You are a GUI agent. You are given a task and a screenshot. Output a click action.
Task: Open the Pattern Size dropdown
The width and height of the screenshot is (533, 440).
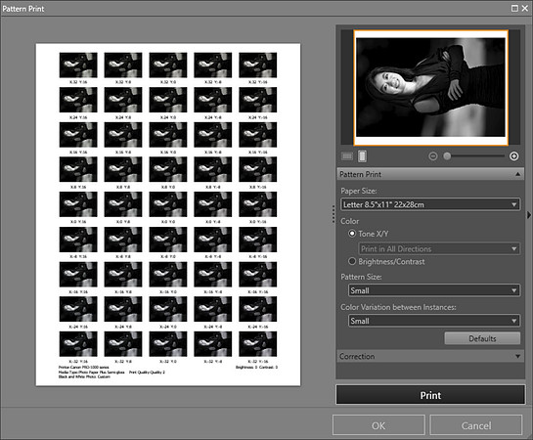pyautogui.click(x=434, y=290)
